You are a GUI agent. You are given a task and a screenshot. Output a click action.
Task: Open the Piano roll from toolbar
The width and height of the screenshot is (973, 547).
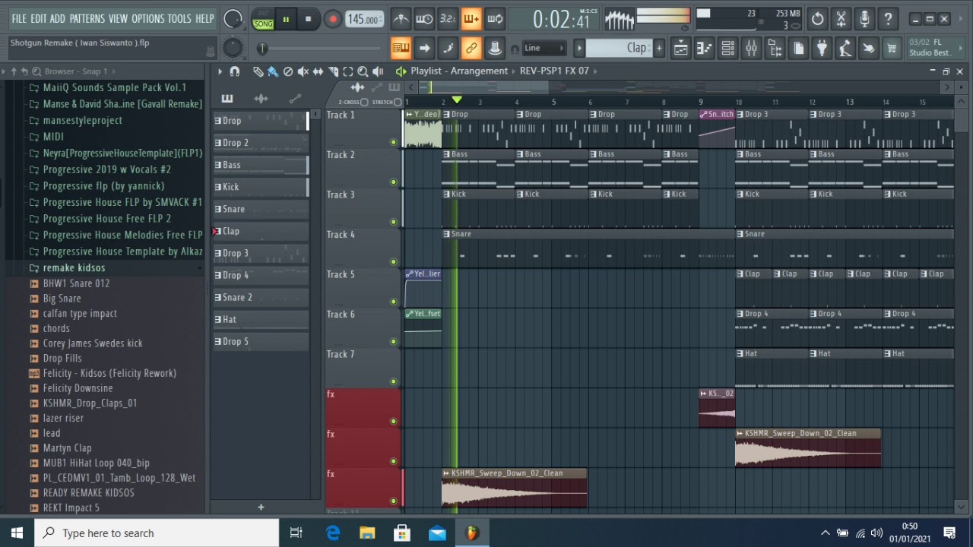(705, 49)
